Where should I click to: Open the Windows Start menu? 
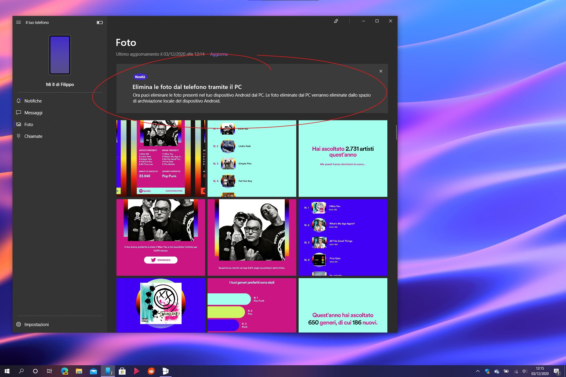click(x=7, y=371)
